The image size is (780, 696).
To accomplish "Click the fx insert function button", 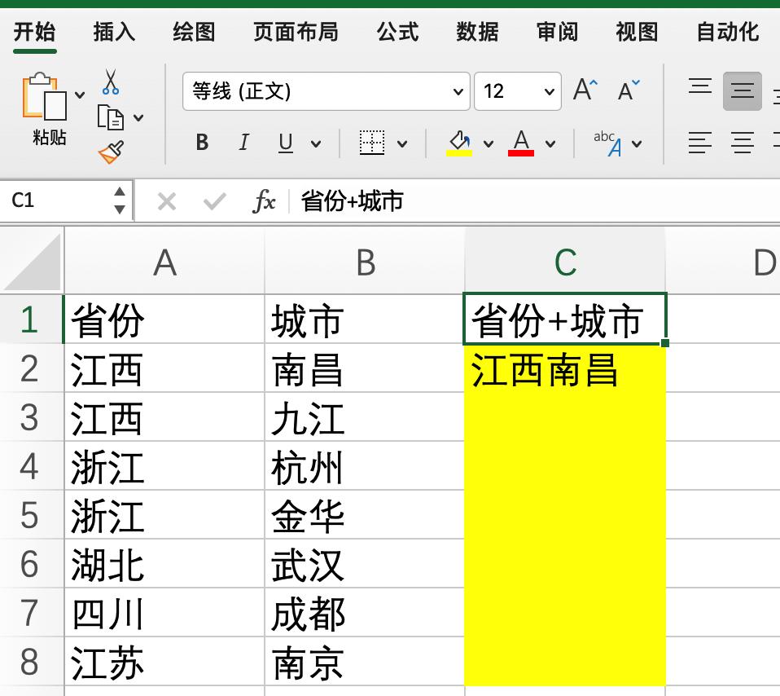I will pos(265,200).
